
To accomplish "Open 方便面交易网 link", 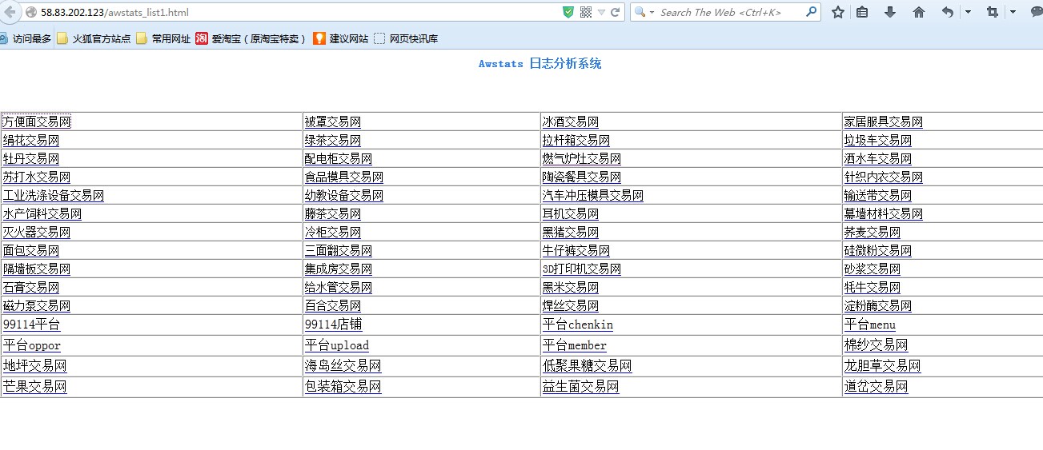I will (37, 121).
